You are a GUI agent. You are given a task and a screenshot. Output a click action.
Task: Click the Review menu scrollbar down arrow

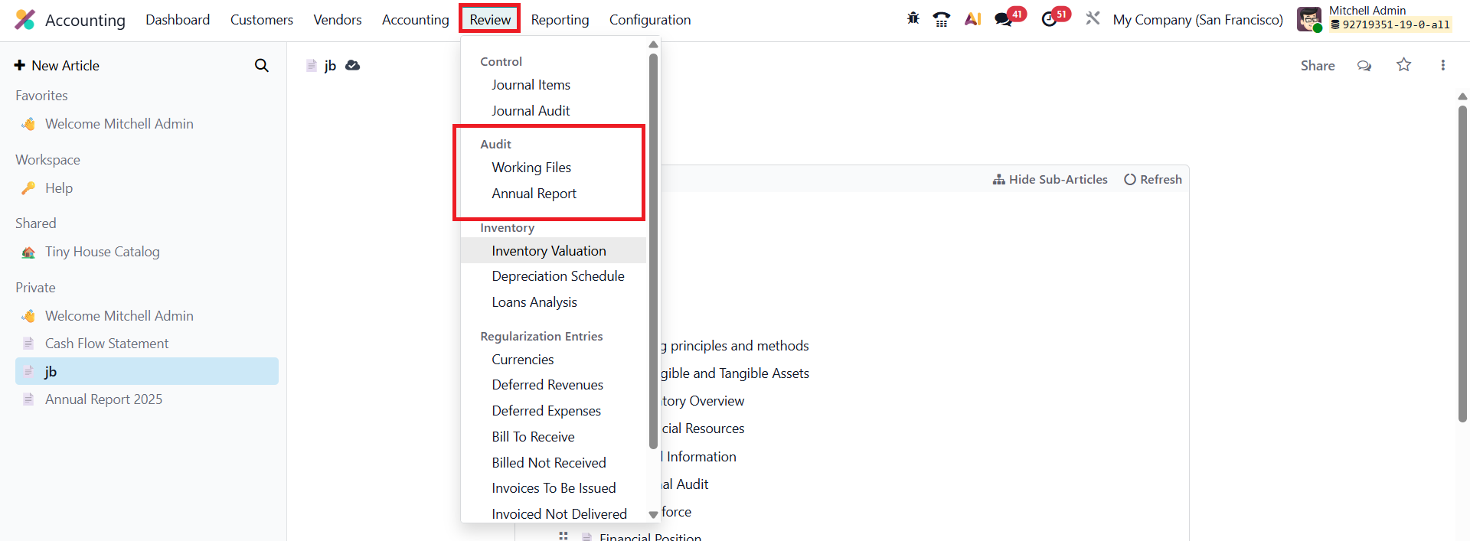[x=653, y=515]
